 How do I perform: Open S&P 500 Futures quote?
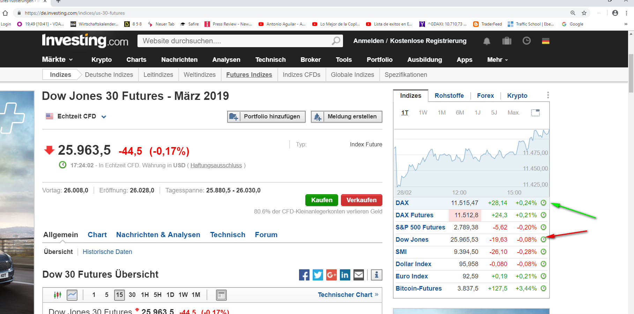click(420, 227)
